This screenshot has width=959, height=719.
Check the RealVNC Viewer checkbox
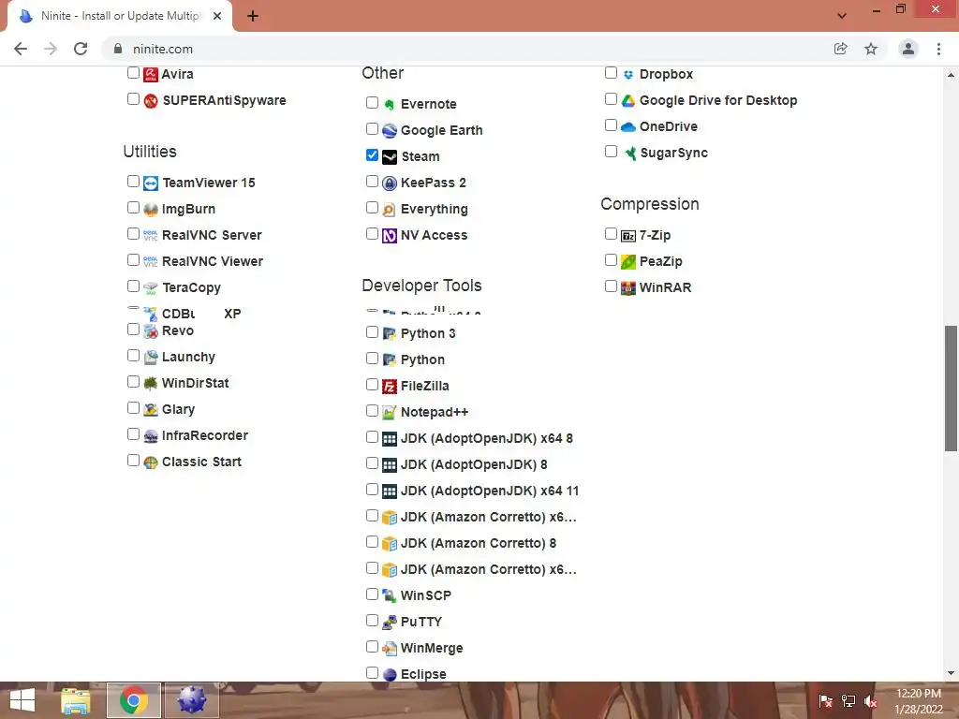[133, 260]
